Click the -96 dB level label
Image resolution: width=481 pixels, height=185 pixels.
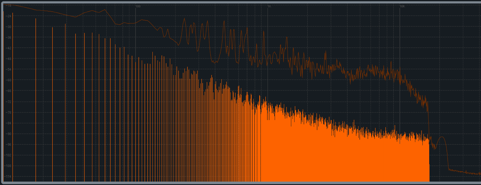[8, 144]
